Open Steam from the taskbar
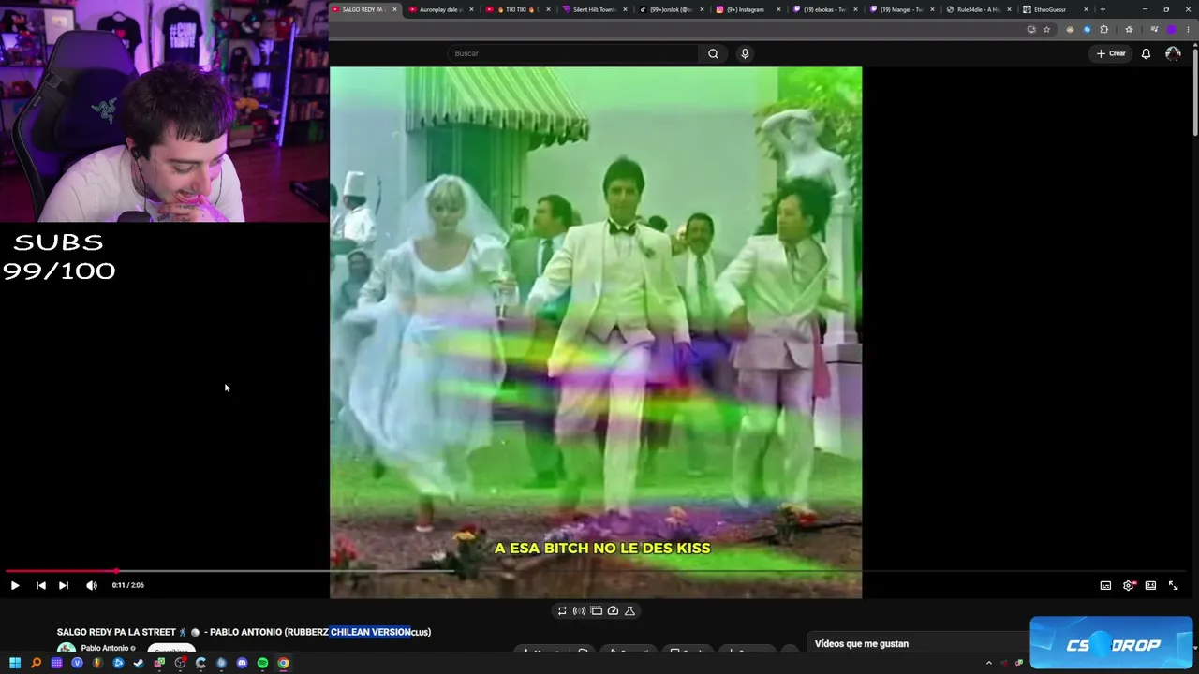 coord(139,663)
